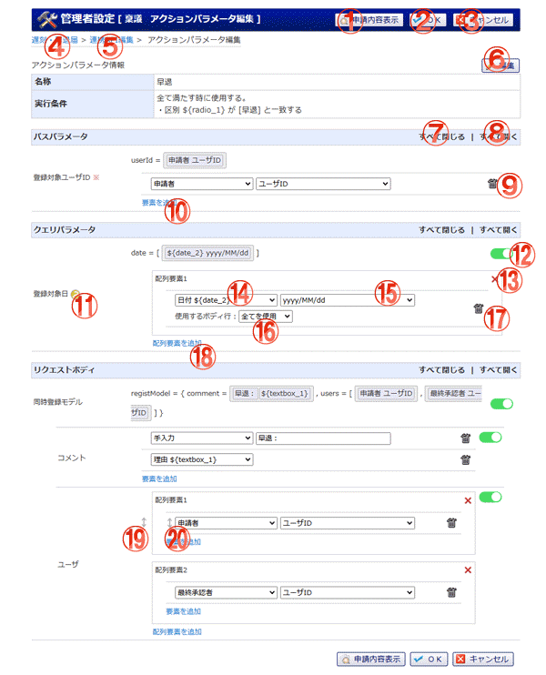
Task: Remove the 理由 ${textbox_1} element via trash
Action: click(465, 459)
